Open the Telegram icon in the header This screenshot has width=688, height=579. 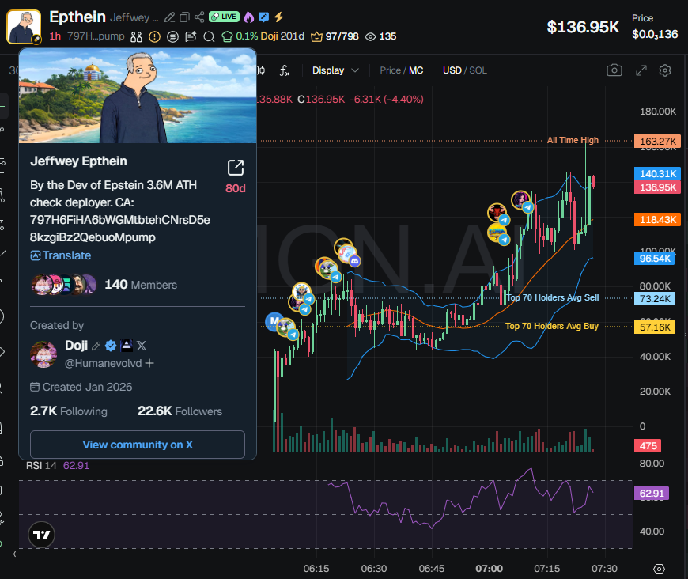click(x=264, y=17)
